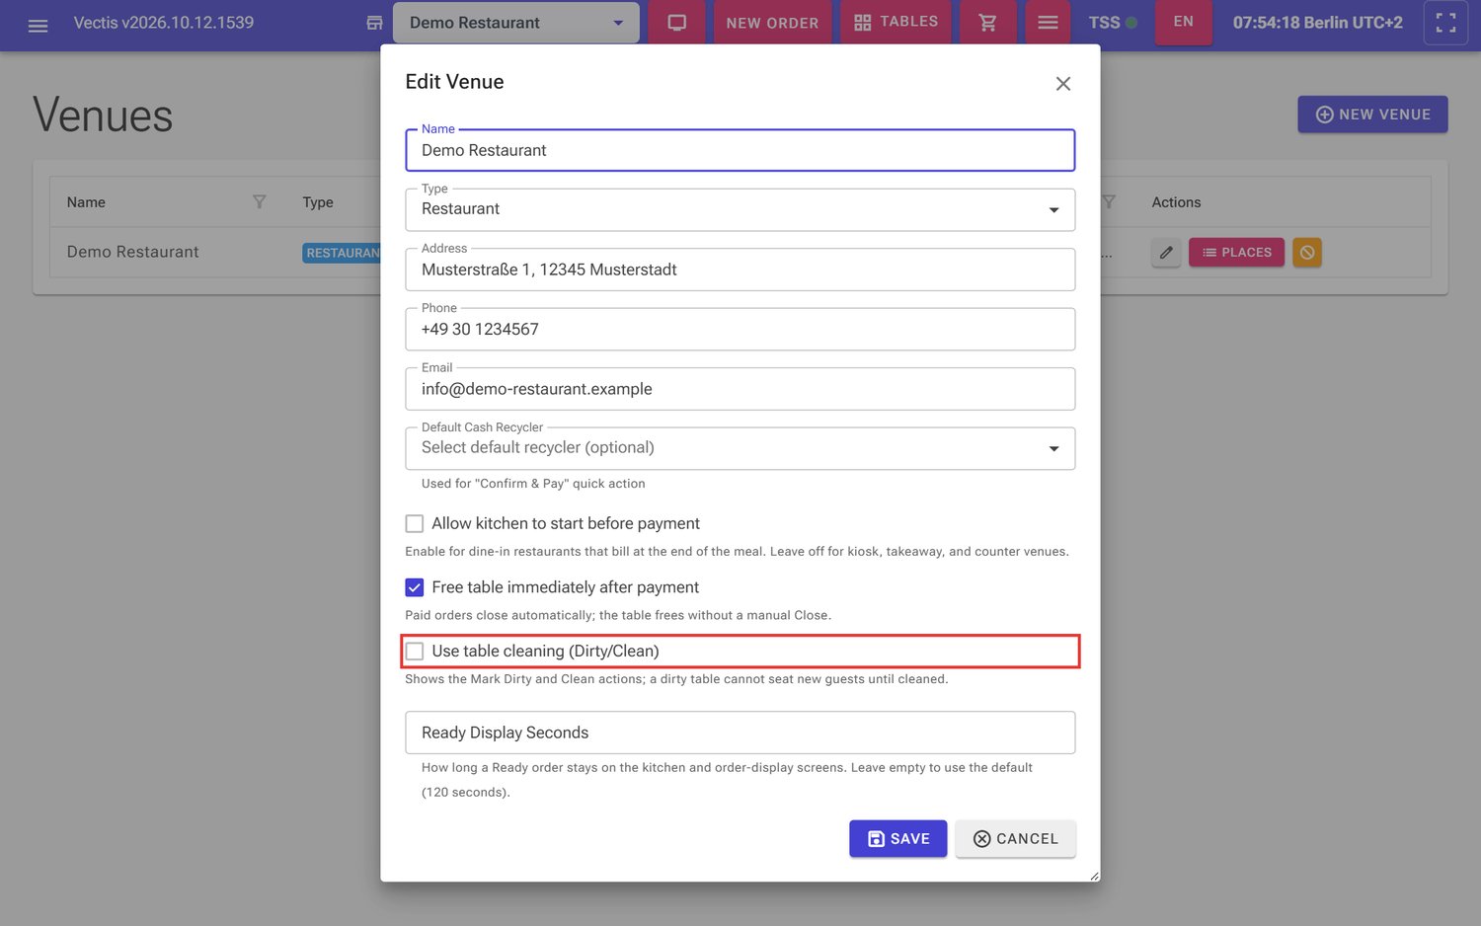
Task: Open the hamburger navigation menu
Action: tap(38, 26)
